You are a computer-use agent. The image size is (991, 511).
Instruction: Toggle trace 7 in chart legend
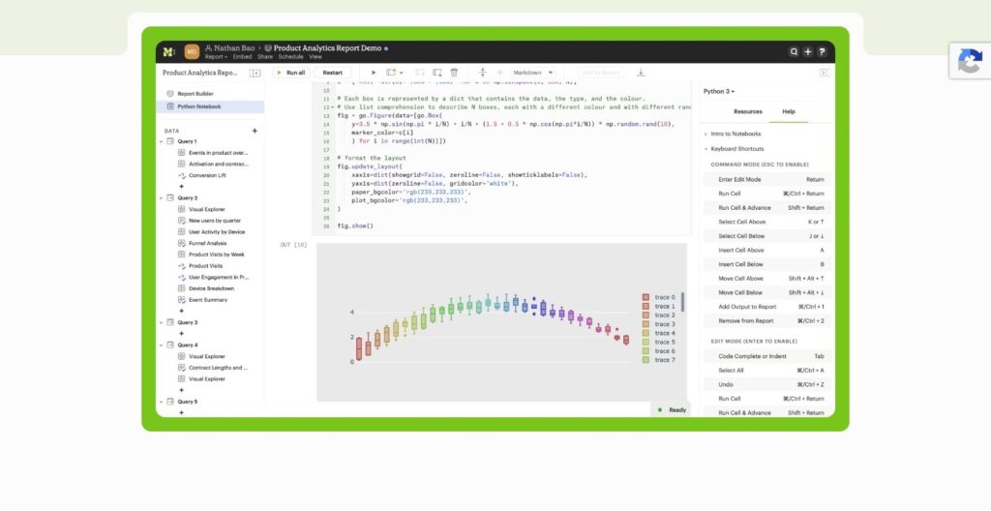pos(658,360)
